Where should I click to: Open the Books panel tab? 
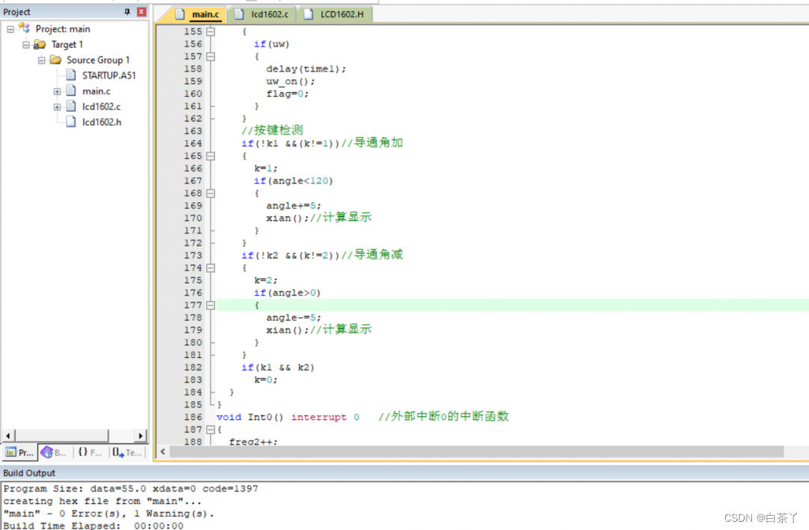click(x=55, y=452)
